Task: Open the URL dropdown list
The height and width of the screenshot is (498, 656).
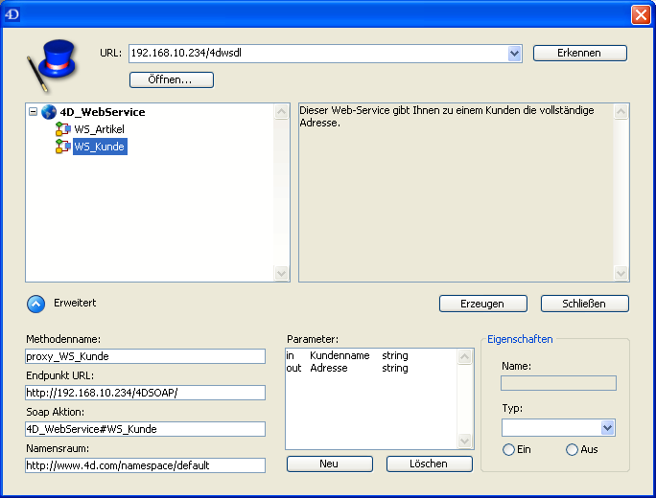Action: coord(515,54)
